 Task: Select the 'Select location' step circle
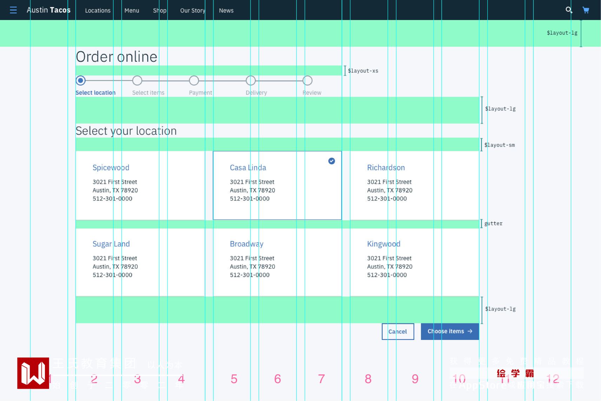[x=81, y=81]
